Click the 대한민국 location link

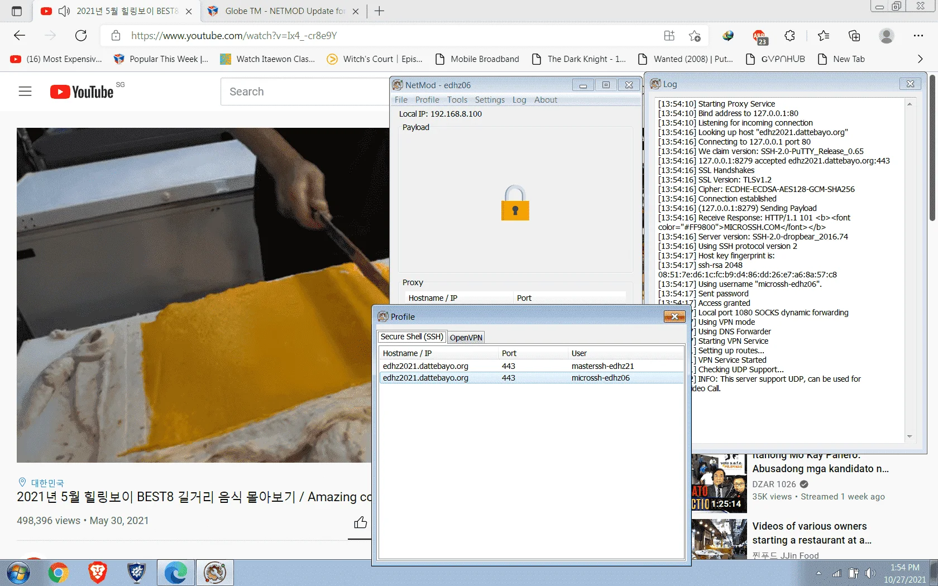coord(47,483)
